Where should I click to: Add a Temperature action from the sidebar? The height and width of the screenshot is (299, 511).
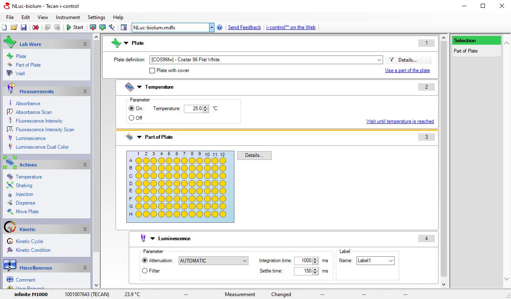(x=29, y=177)
